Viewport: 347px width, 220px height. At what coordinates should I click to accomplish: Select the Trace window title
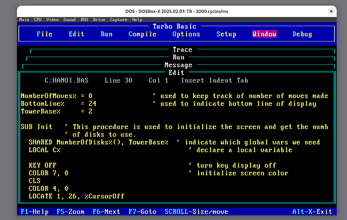(x=183, y=50)
